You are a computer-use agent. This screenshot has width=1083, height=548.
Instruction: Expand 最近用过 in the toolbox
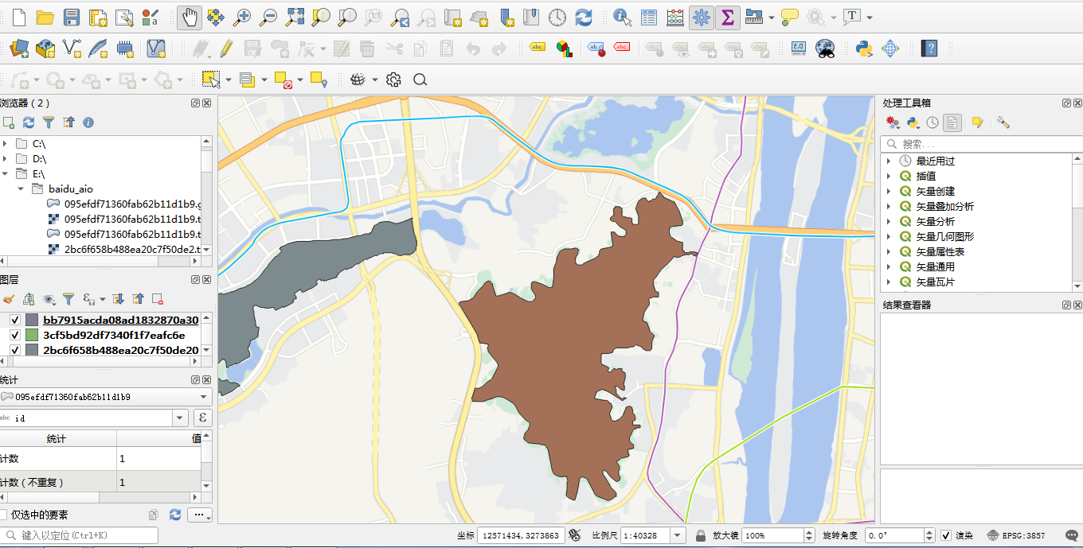(889, 161)
